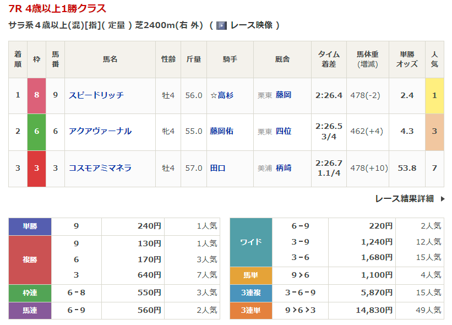This screenshot has height=325, width=452.
Task: Click jockey 藤岡佑 name link
Action: coord(221,132)
